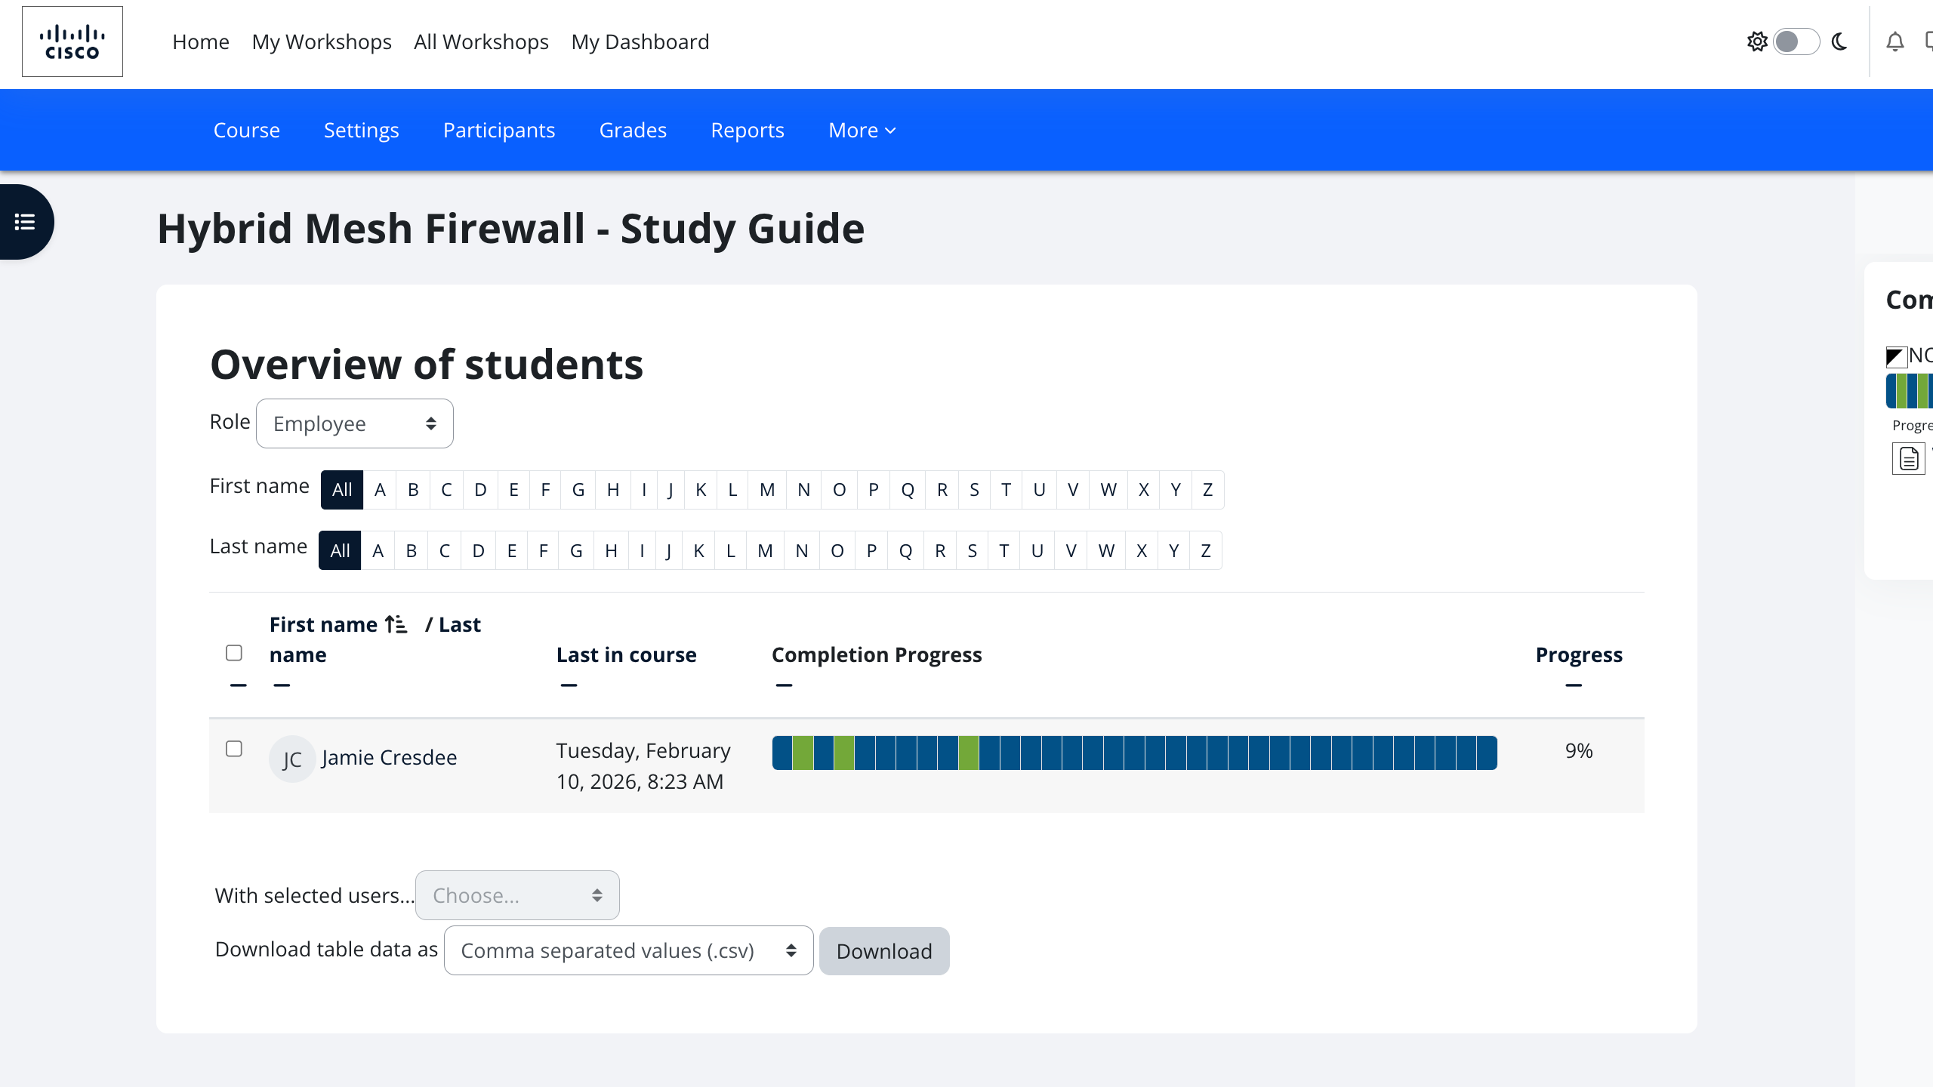Click the Download button

(x=883, y=951)
